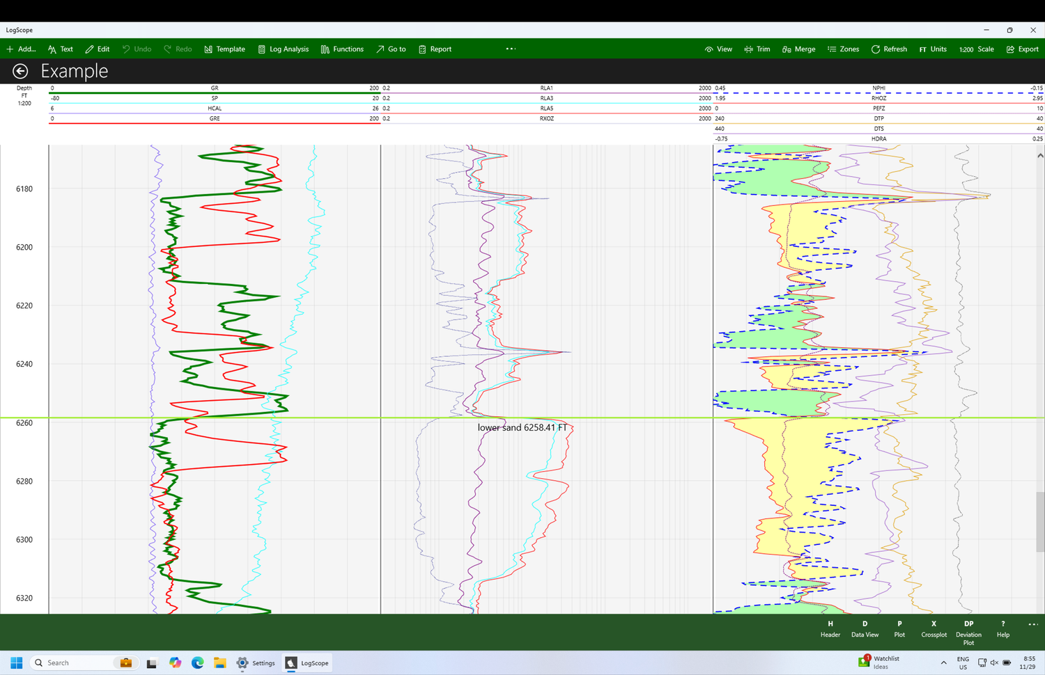
Task: Select the GRE curve header
Action: (x=214, y=119)
